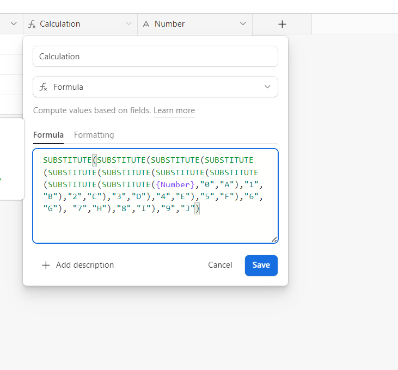The width and height of the screenshot is (398, 370).
Task: Click the text type icon beside Number
Action: (146, 24)
